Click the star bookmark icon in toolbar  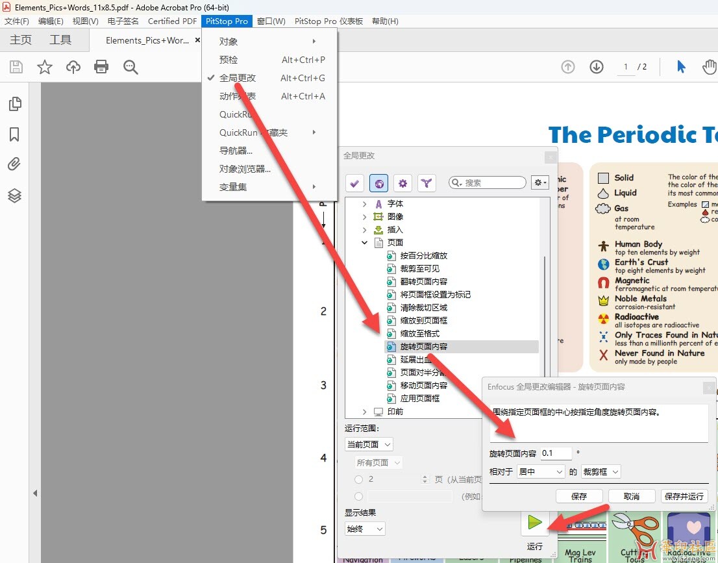point(45,67)
